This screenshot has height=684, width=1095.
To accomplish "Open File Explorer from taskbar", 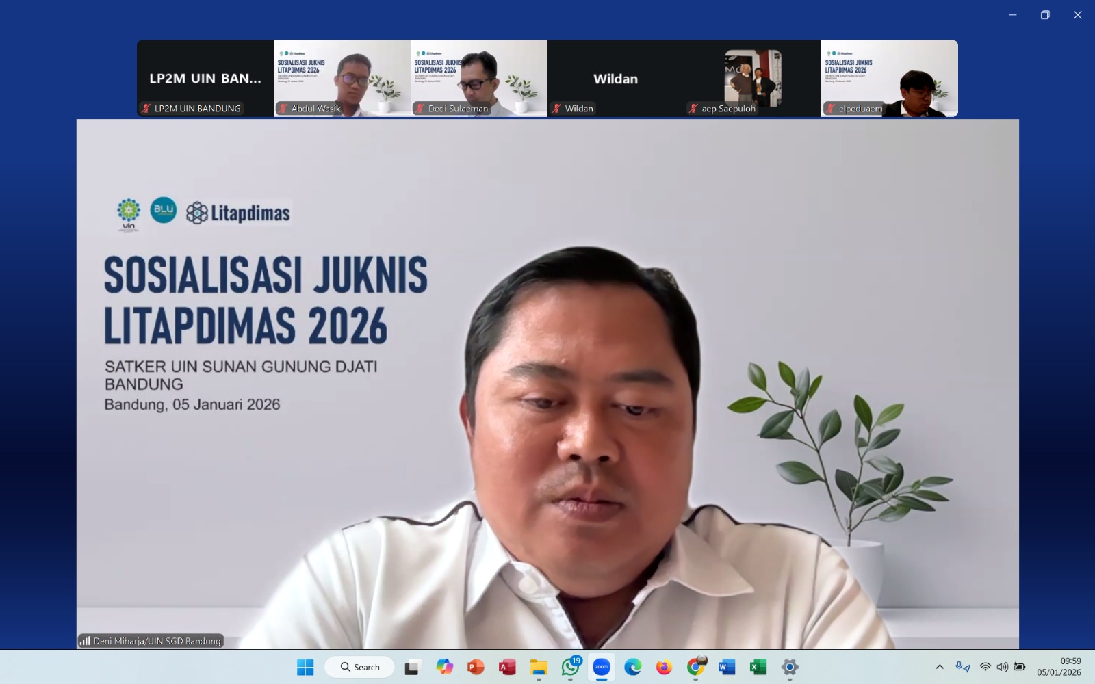I will pyautogui.click(x=539, y=667).
